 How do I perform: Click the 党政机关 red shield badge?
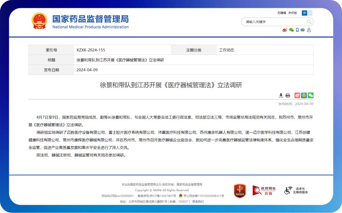point(240,191)
